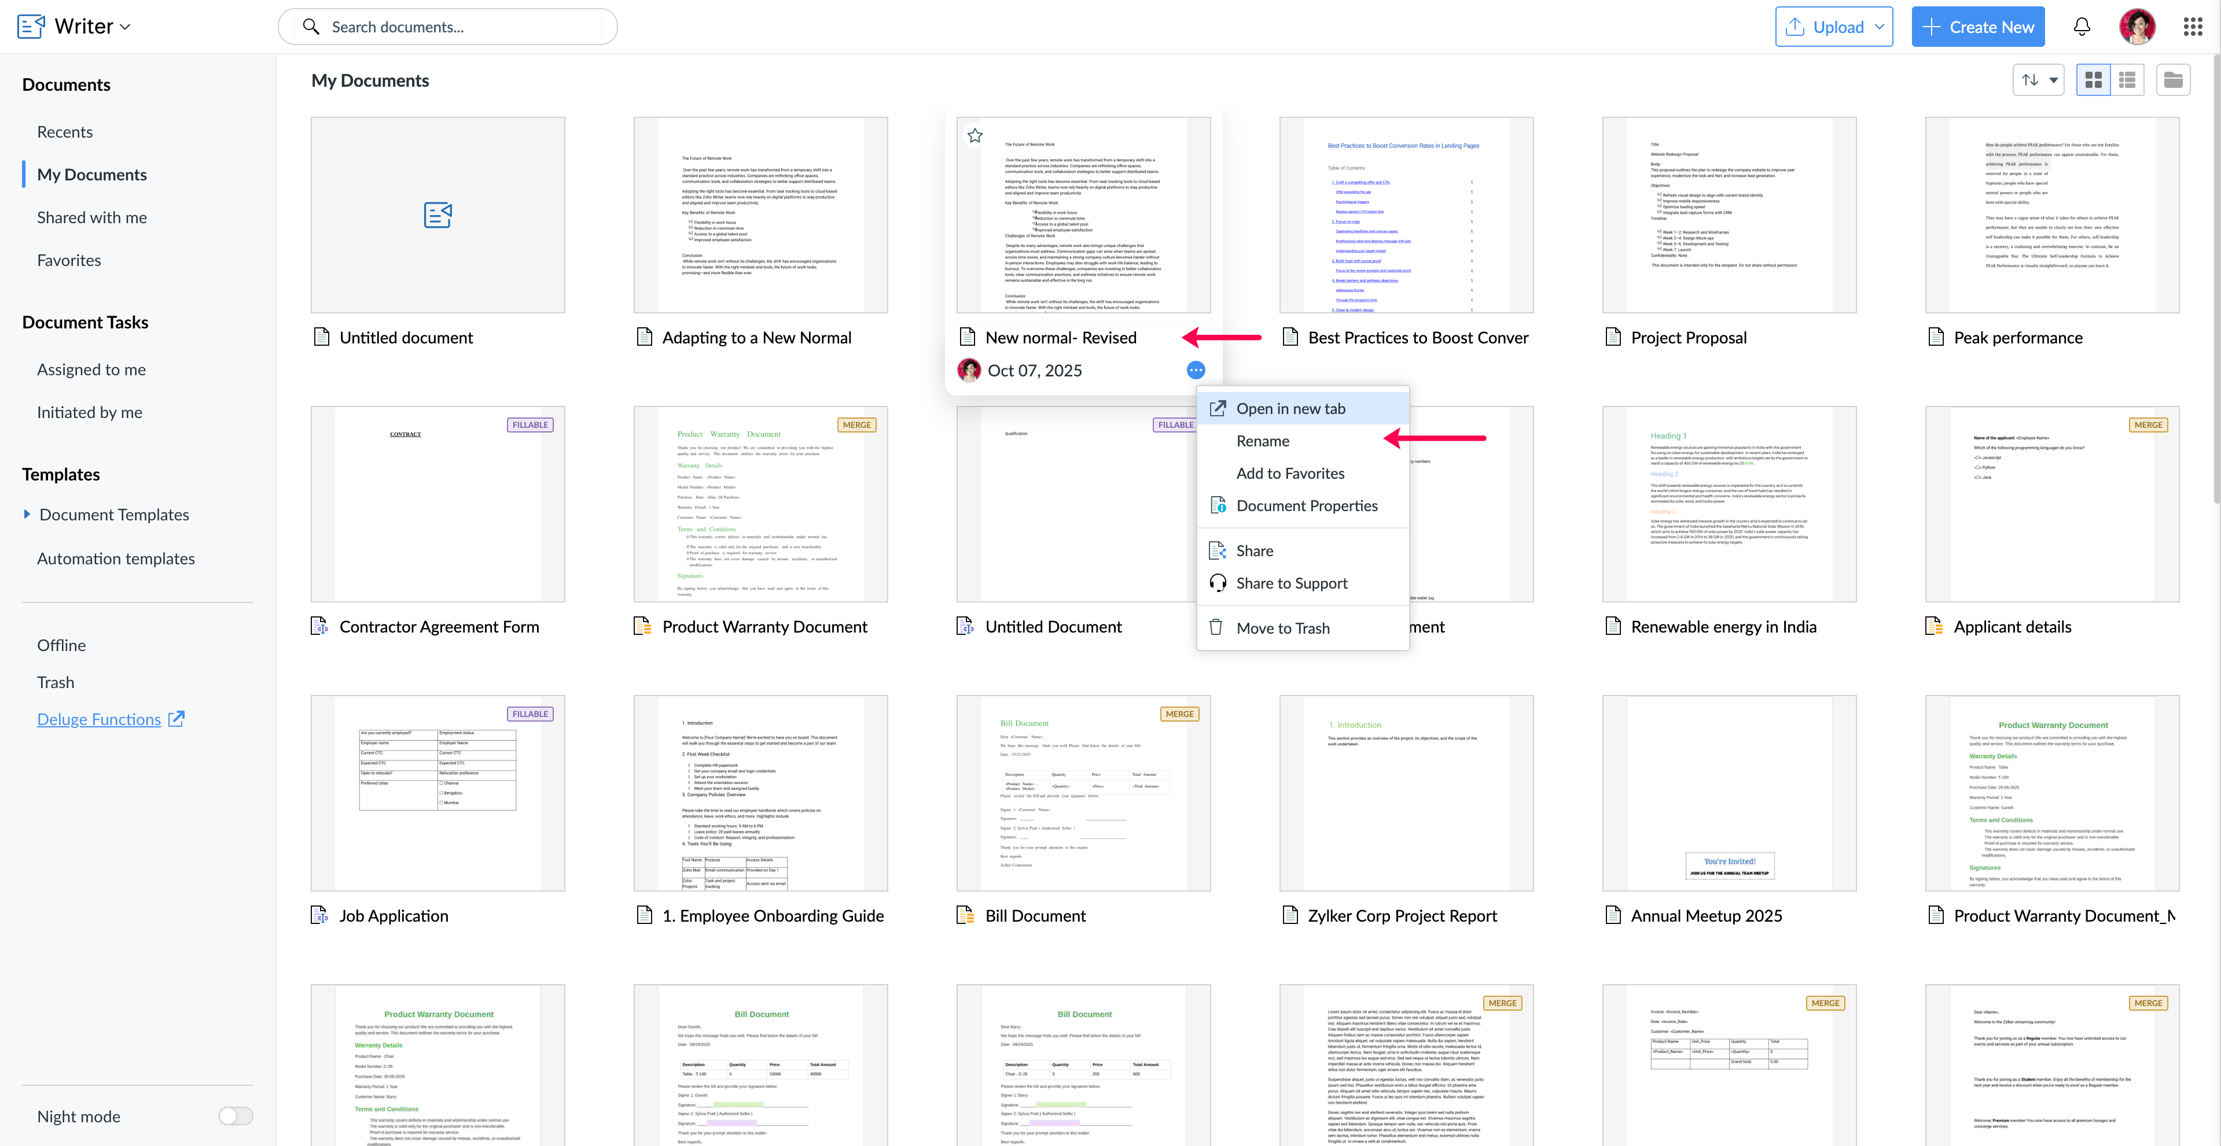Click the Writer app logo icon
The height and width of the screenshot is (1146, 2221).
[x=31, y=26]
